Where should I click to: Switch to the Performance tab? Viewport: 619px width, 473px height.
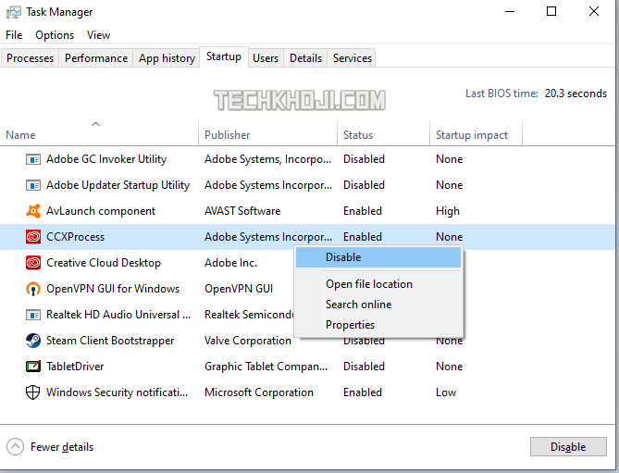tap(96, 58)
